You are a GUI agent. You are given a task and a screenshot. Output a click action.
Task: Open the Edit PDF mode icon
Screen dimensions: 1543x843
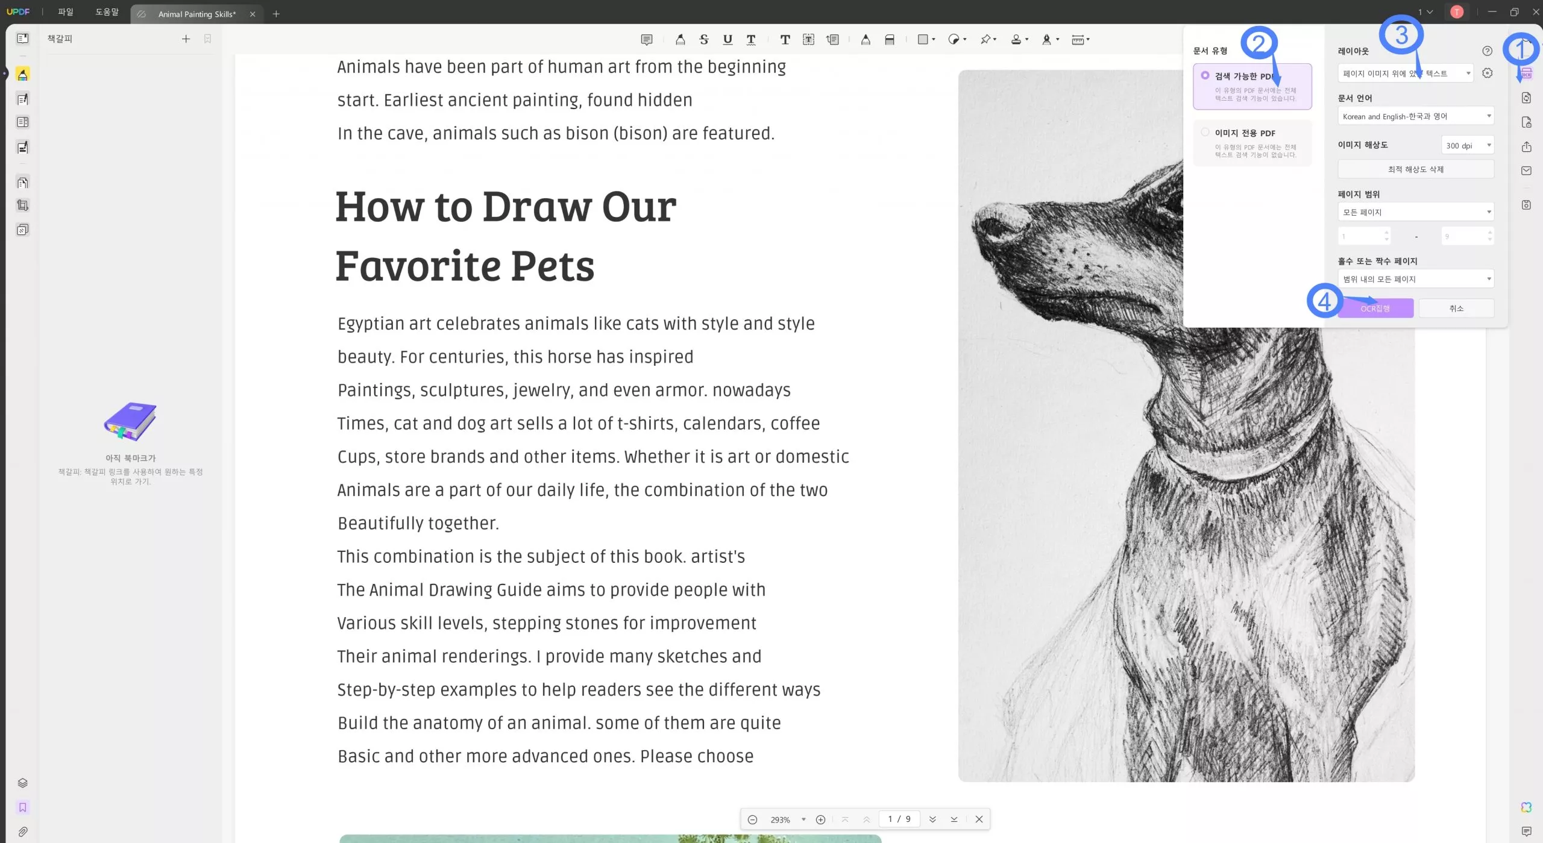tap(22, 99)
